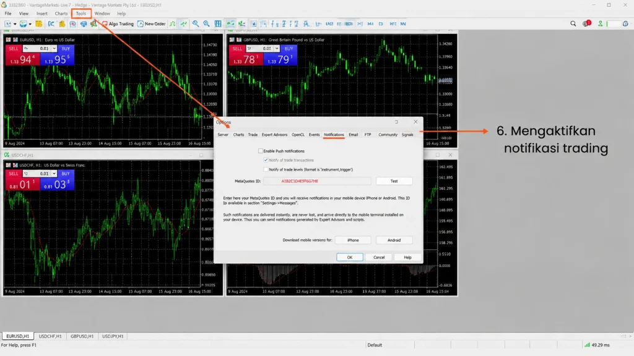This screenshot has height=356, width=634.
Task: Expand the Profiles dropdown arrow
Action: [x=30, y=24]
